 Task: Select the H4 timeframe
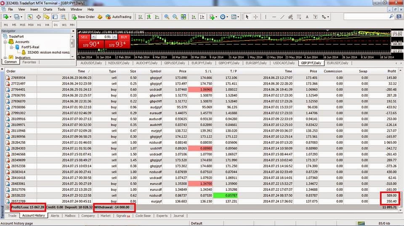tap(47, 25)
